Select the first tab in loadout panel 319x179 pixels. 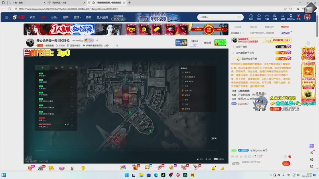tap(42, 68)
